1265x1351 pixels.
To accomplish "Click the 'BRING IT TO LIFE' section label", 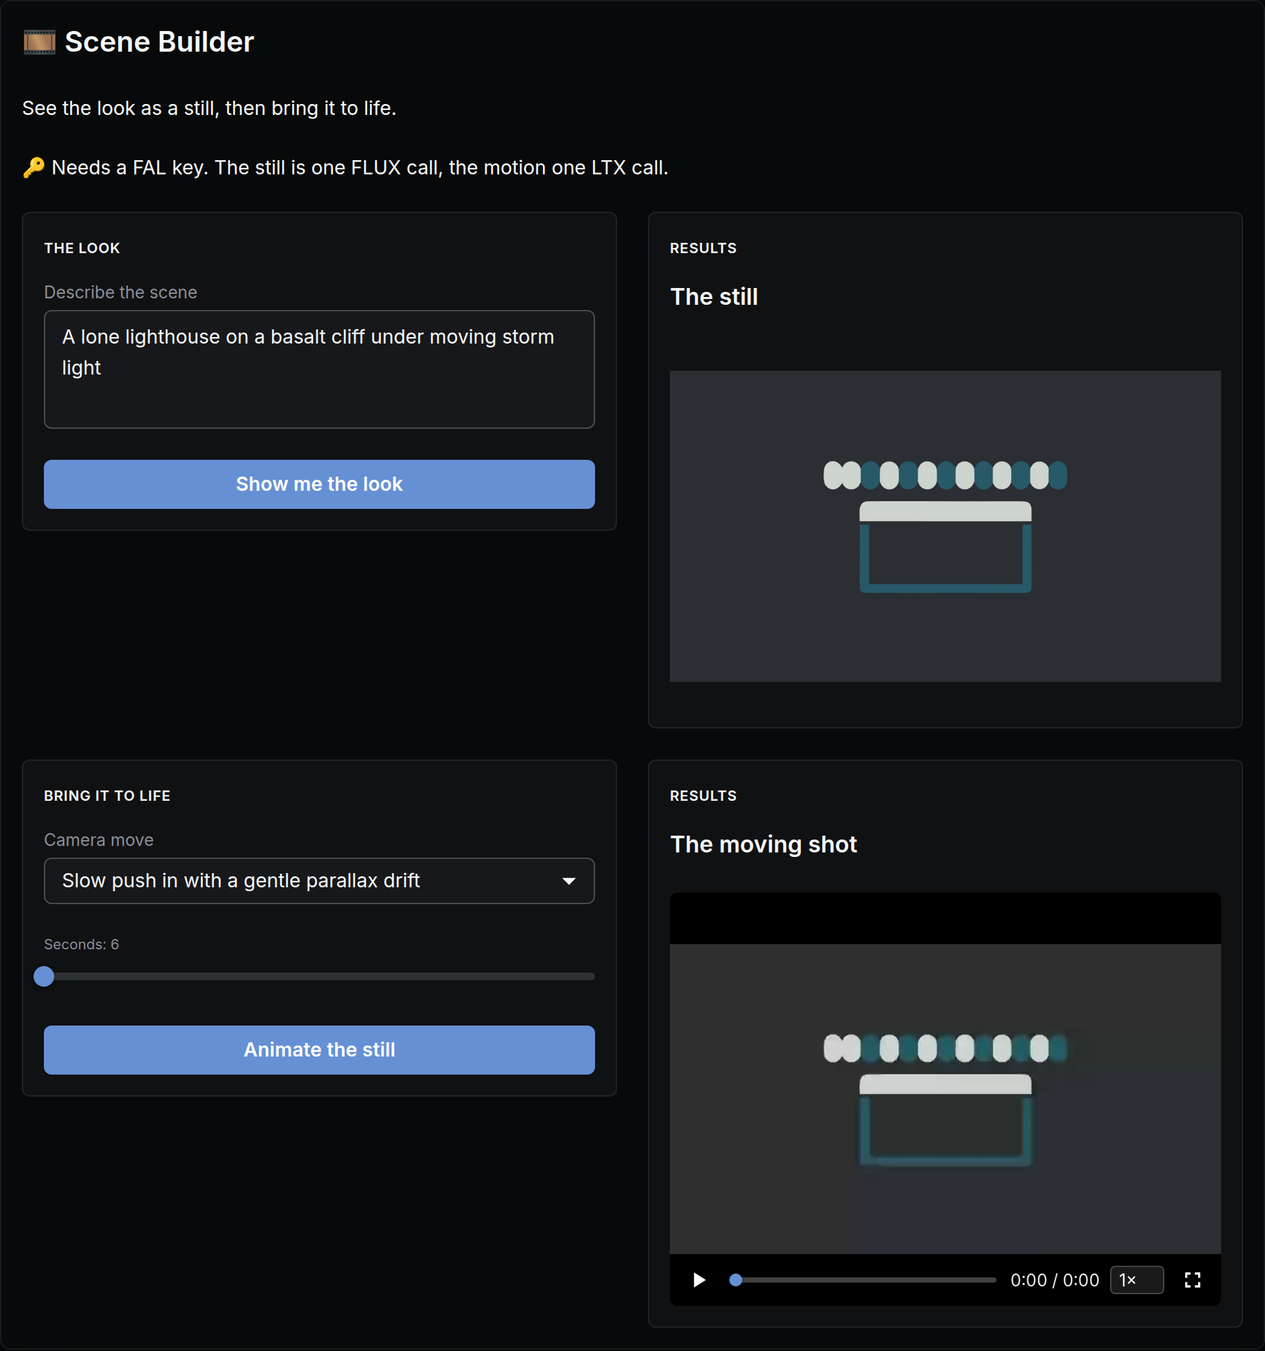I will (107, 796).
